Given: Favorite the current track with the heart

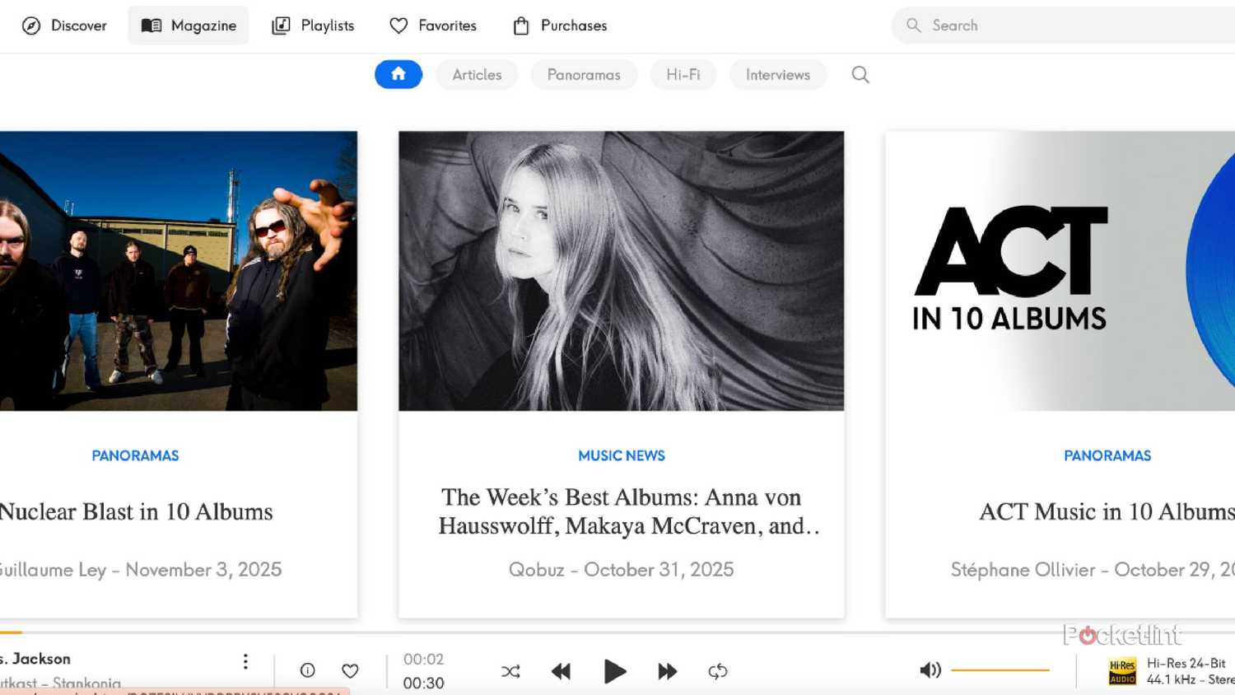Looking at the screenshot, I should (x=349, y=670).
